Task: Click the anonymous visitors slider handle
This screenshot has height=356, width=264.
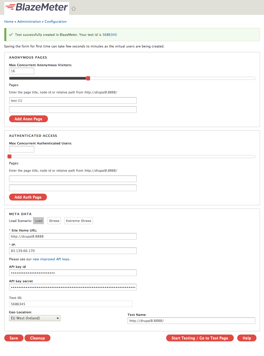Action: 88,78
